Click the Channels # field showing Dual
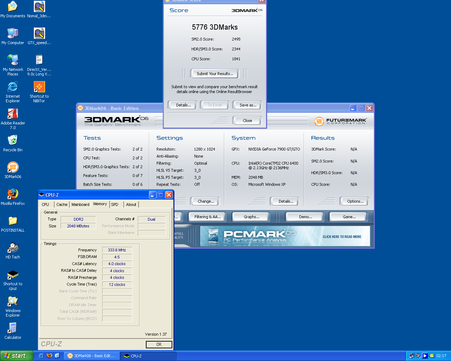The height and width of the screenshot is (361, 451). coord(152,219)
